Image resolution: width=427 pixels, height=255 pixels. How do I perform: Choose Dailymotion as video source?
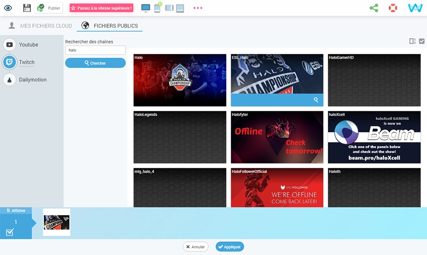[x=32, y=79]
